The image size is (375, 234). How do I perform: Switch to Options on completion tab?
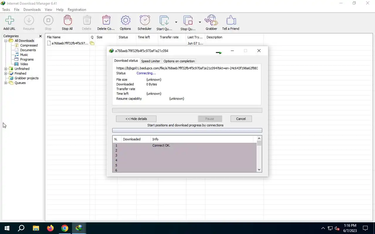179,61
